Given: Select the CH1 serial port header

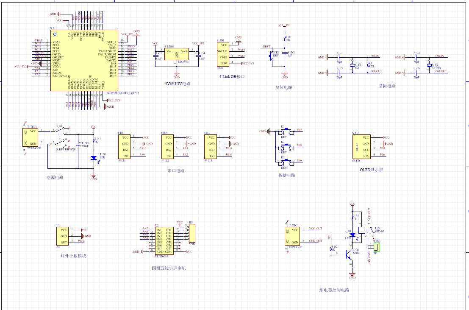Looking at the screenshot, I should click(x=125, y=147).
